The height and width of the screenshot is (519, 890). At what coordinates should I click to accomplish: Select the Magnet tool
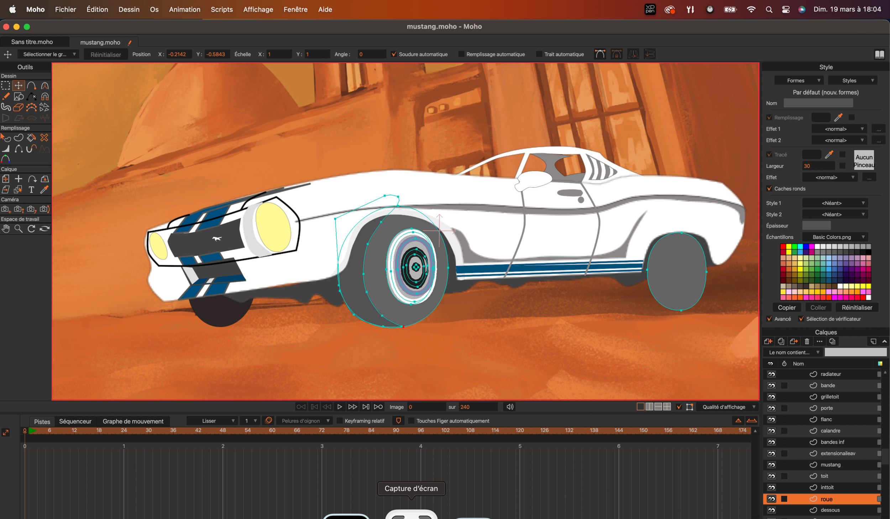(44, 96)
